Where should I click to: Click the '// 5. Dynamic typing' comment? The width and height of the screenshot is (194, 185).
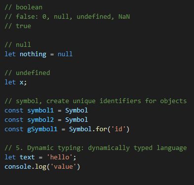click(x=96, y=148)
